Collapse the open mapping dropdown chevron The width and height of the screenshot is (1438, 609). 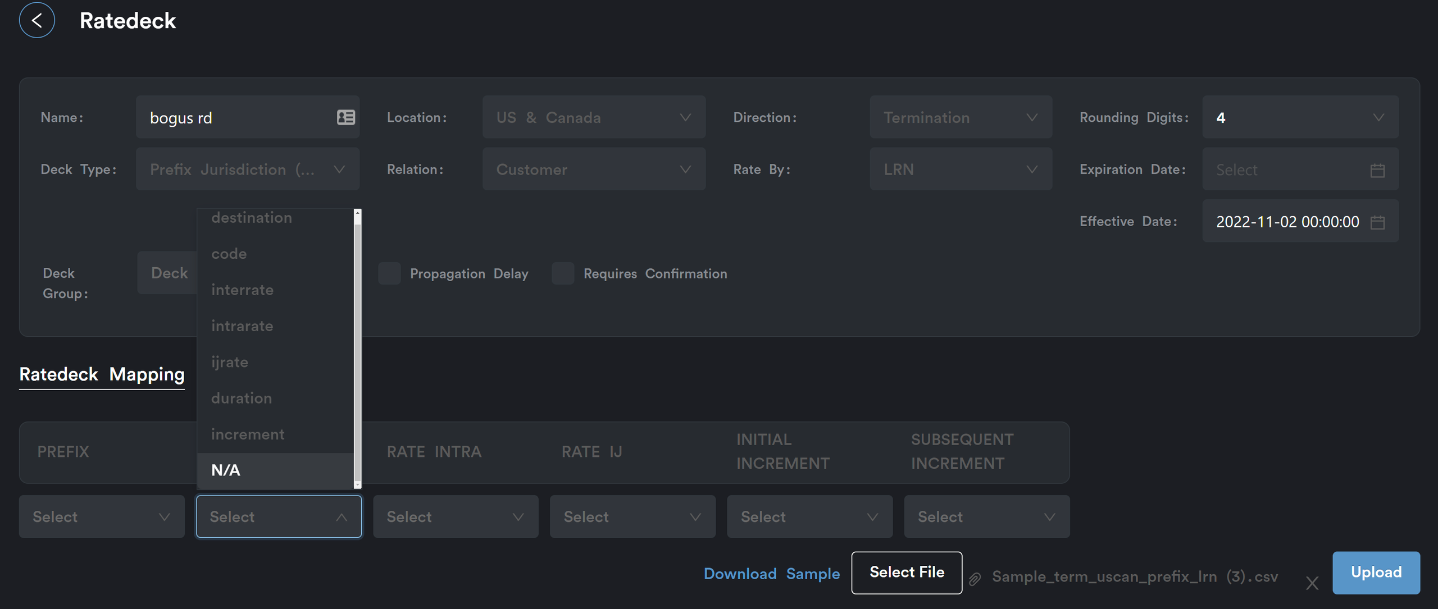341,517
